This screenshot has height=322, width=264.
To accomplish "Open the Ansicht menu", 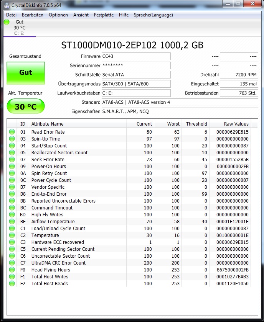I will 81,15.
